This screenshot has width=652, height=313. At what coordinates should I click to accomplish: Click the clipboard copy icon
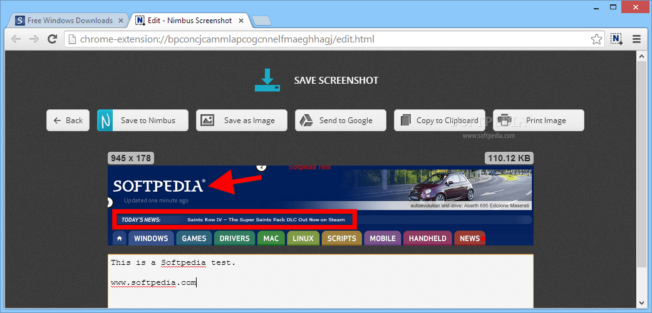click(x=405, y=121)
